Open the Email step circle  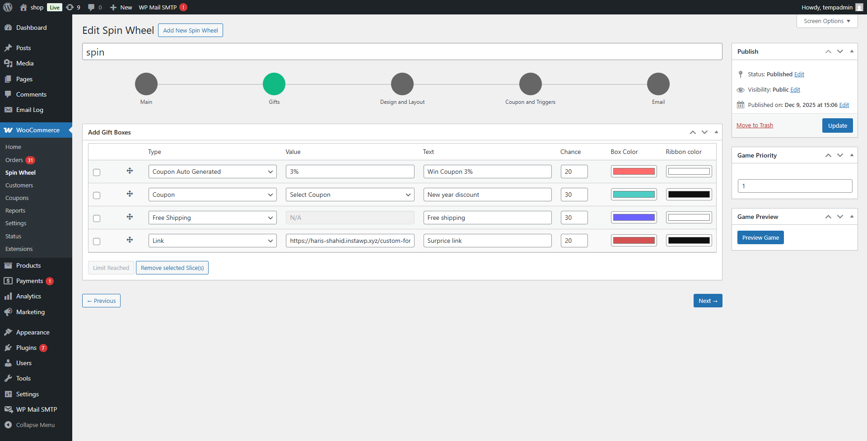(658, 84)
